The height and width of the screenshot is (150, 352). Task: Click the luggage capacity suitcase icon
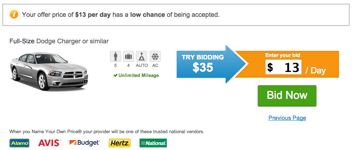pos(129,57)
